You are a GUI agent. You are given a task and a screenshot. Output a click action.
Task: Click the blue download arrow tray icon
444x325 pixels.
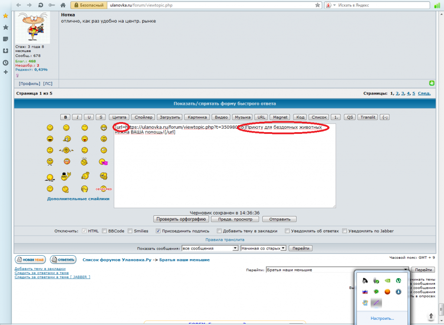point(398,292)
